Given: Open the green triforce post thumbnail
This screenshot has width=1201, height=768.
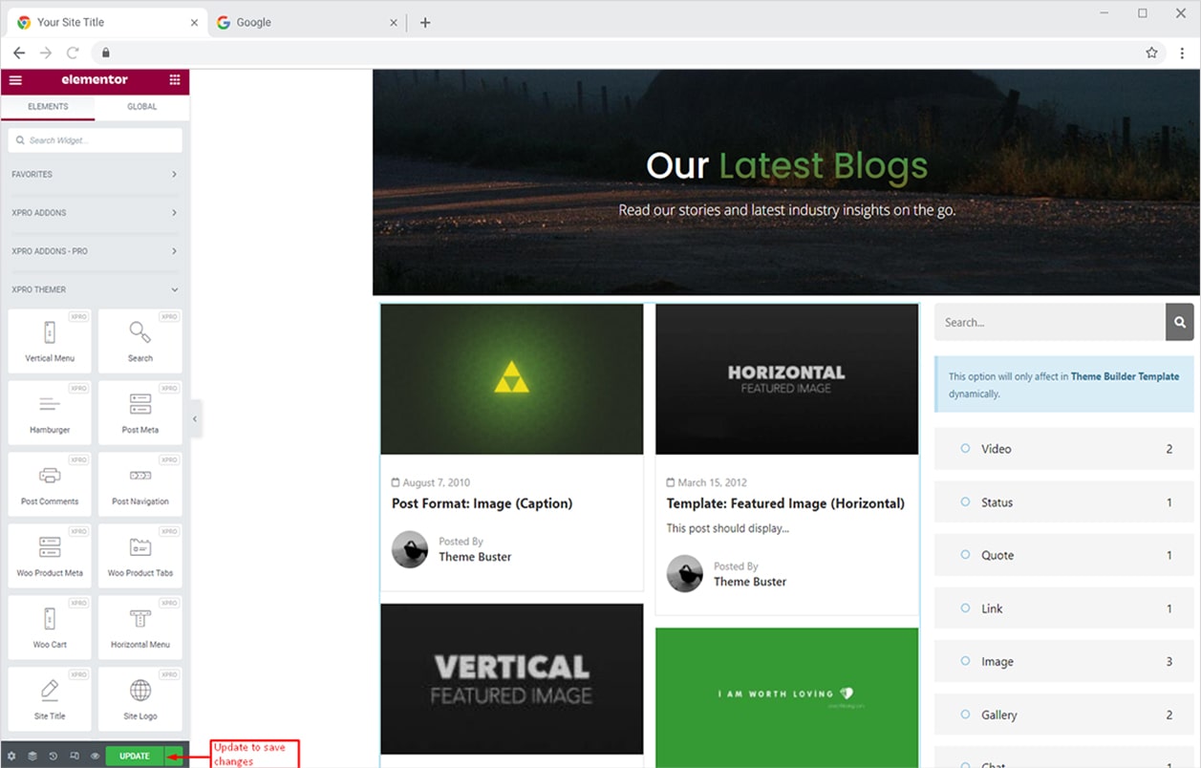Looking at the screenshot, I should pyautogui.click(x=512, y=379).
